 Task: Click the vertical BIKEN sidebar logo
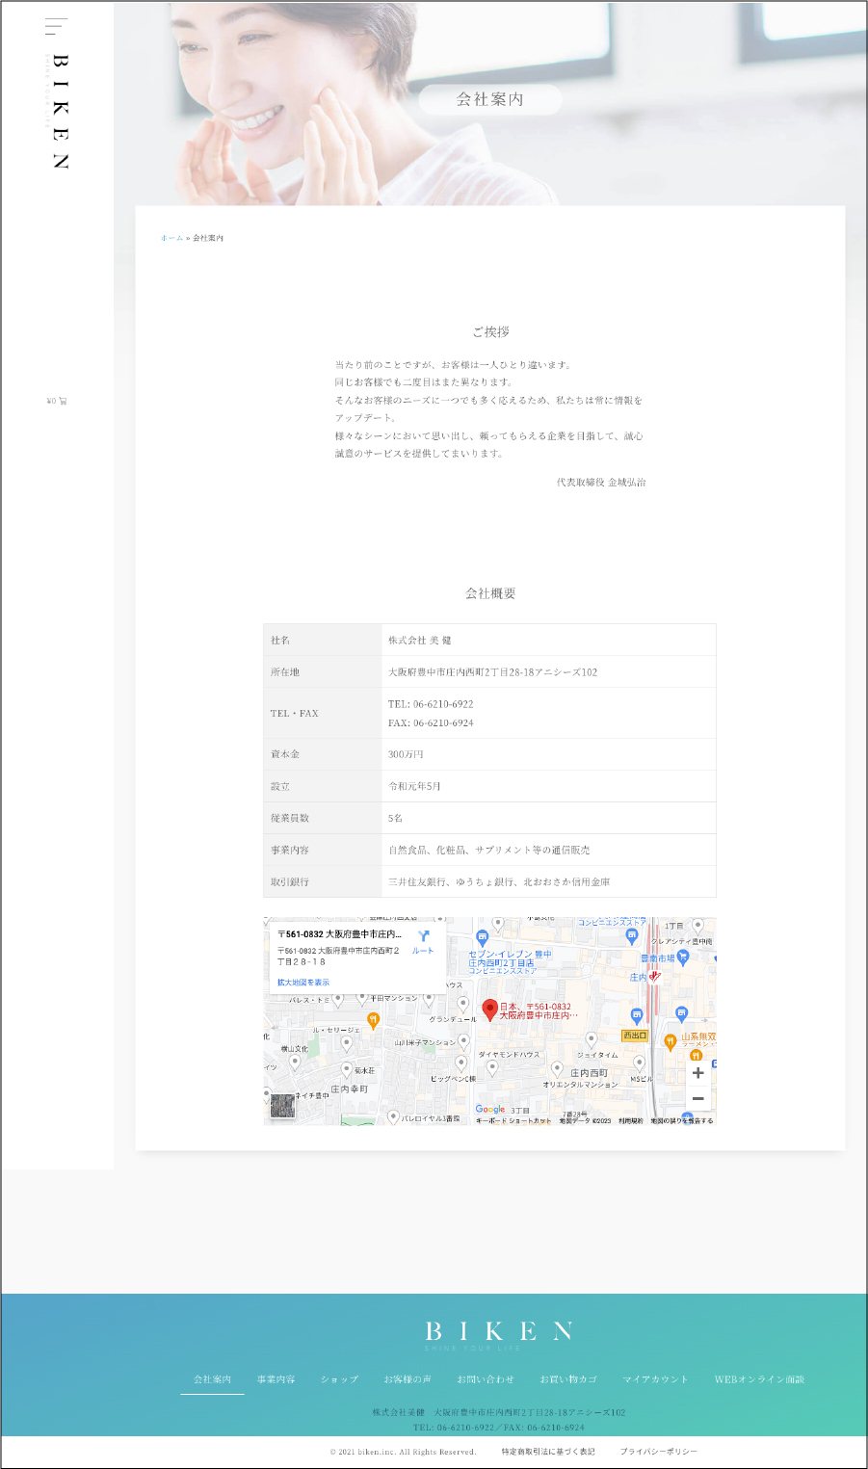click(59, 112)
